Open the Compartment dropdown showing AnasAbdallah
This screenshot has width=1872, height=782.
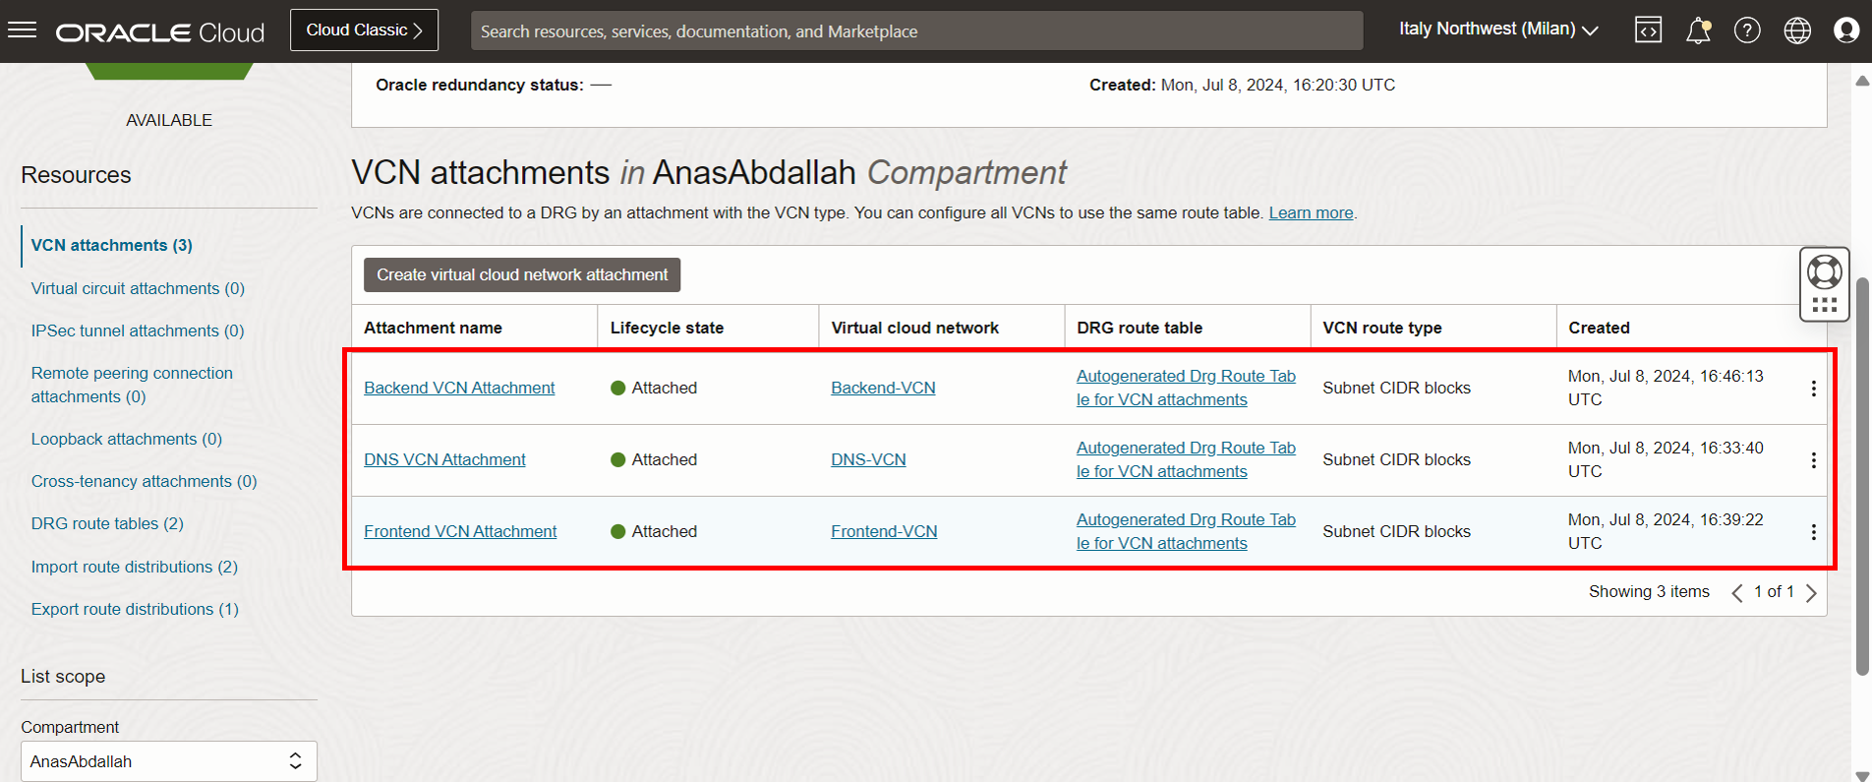(169, 761)
